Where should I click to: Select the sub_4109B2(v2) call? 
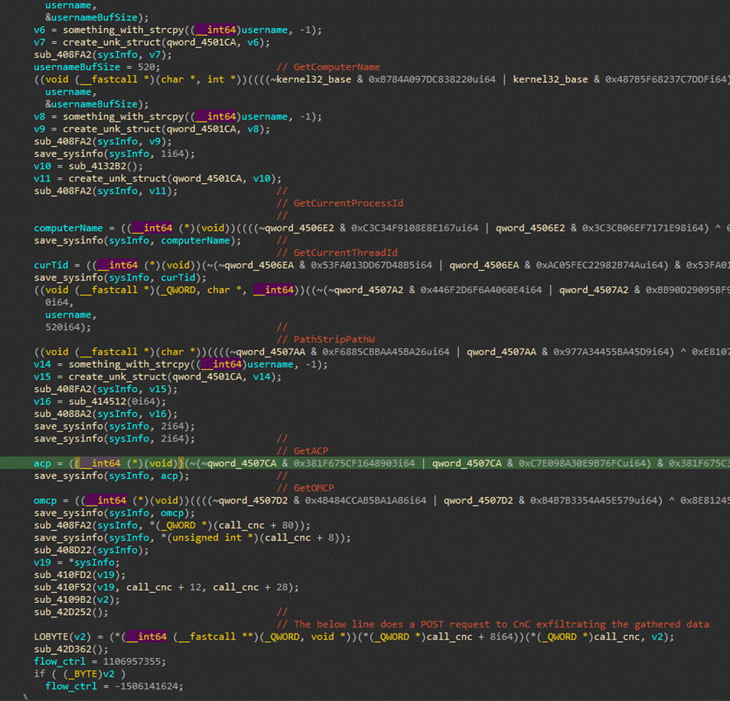pos(77,600)
